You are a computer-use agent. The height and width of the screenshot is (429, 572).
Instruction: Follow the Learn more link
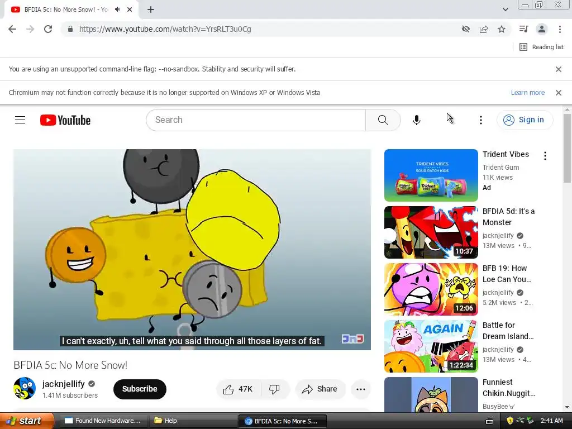[527, 93]
